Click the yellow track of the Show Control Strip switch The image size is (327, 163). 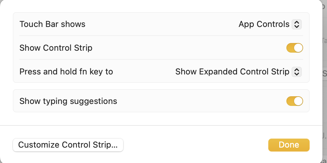point(290,48)
